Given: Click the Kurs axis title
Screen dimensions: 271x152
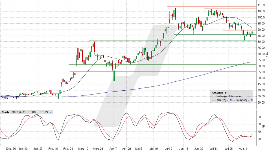Looking at the screenshot, I should (x=267, y=54).
